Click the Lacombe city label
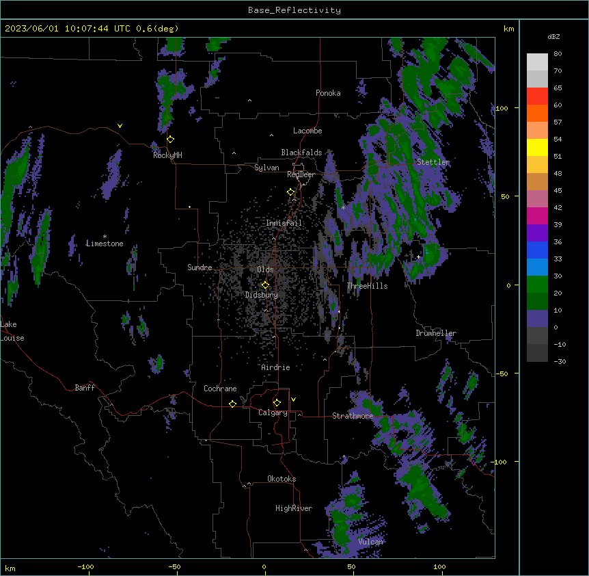The image size is (589, 576). [307, 131]
